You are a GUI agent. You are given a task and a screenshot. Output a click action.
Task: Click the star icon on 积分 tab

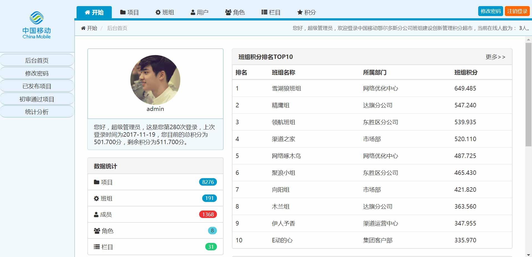click(300, 12)
